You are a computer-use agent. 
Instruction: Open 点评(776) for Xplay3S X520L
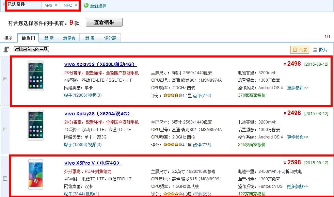pos(202,96)
